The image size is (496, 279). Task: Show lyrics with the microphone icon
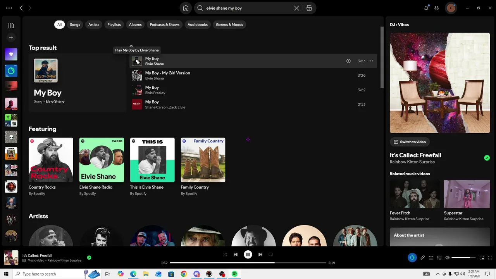(x=422, y=258)
